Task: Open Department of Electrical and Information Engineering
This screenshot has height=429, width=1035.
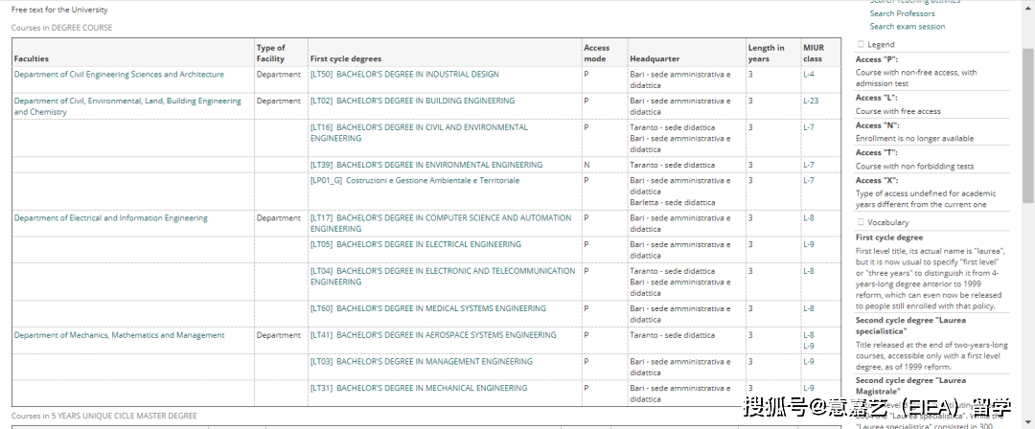Action: point(110,218)
